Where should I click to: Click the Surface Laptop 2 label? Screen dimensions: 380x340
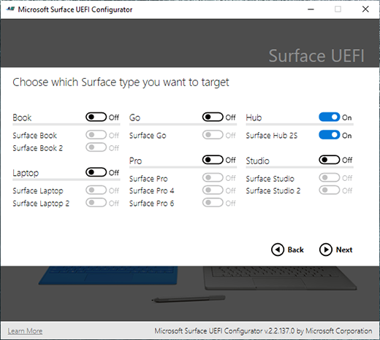pyautogui.click(x=41, y=204)
